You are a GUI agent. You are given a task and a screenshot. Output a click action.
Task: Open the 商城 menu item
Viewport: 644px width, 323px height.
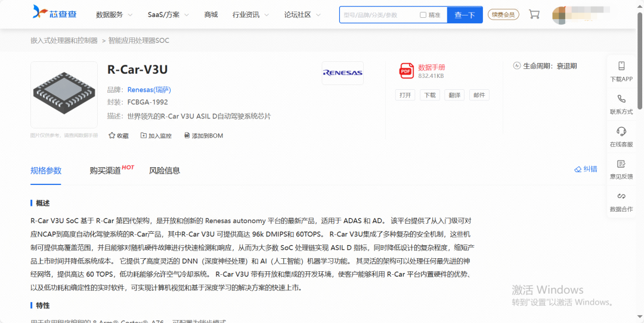(210, 15)
